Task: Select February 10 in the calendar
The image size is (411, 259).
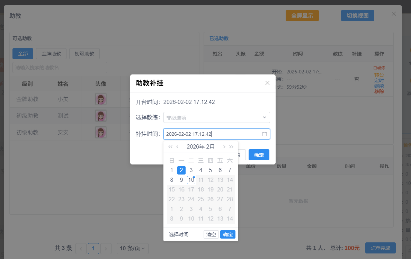Action: (x=191, y=180)
